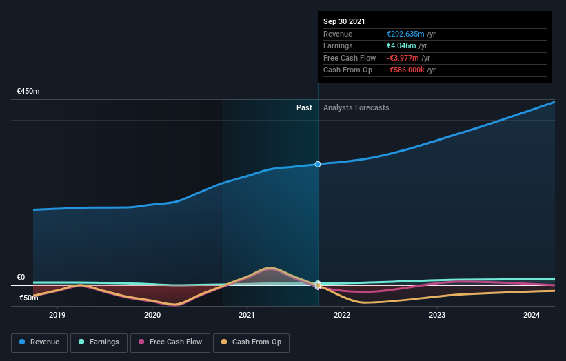Click the pink Free Cash Flow legend dot
Screen dimensions: 566x361
click(x=141, y=342)
